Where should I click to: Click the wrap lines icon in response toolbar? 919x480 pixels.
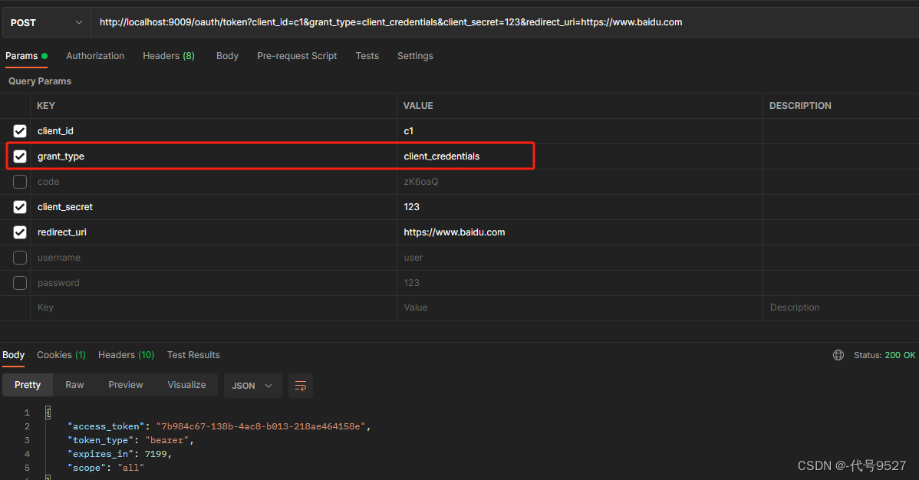point(301,386)
